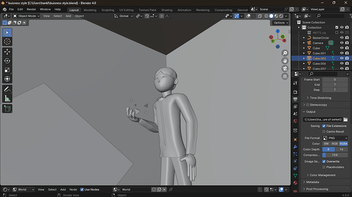Open World shader type dropdown
The image size is (352, 197).
click(23, 189)
